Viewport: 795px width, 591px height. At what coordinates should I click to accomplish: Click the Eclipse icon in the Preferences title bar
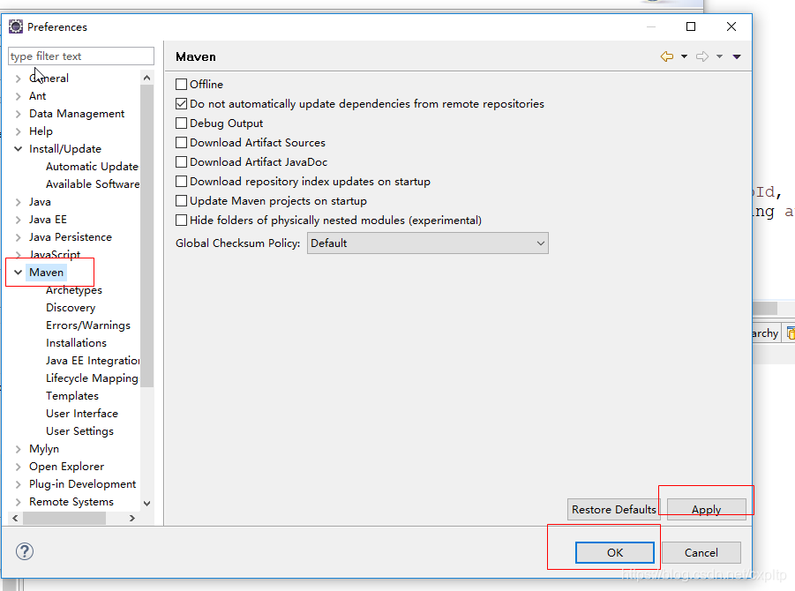click(x=16, y=26)
